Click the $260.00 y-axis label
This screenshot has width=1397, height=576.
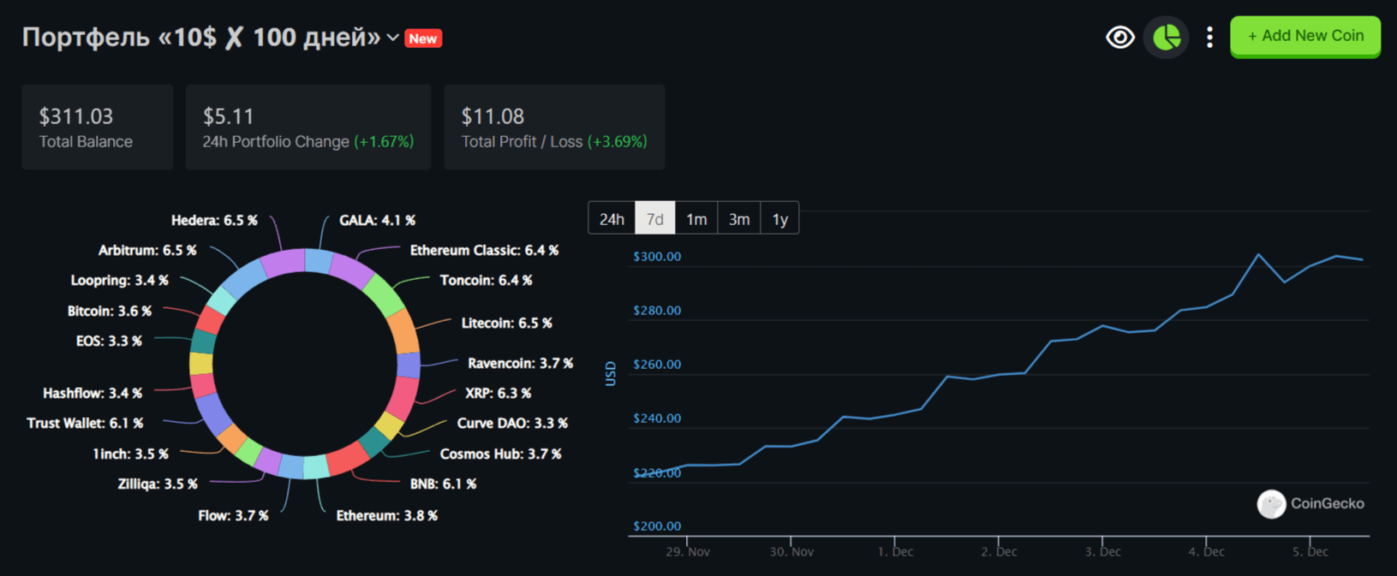pos(657,364)
